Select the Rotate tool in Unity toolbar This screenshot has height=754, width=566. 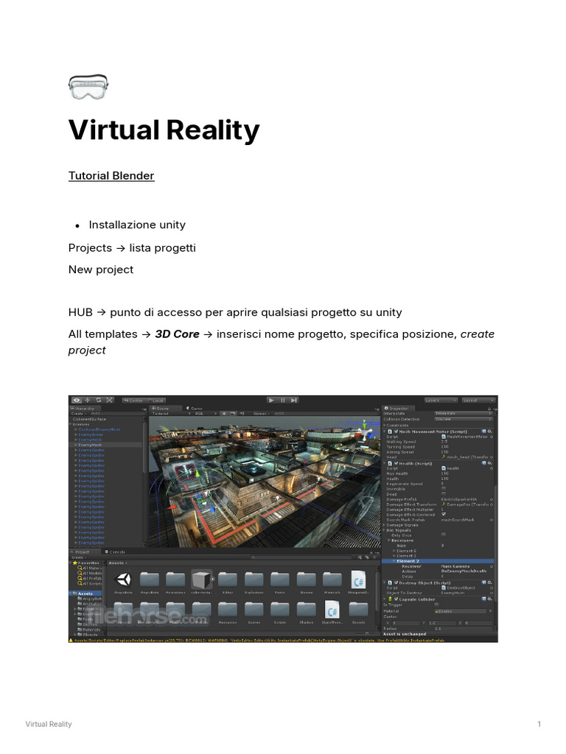point(99,400)
